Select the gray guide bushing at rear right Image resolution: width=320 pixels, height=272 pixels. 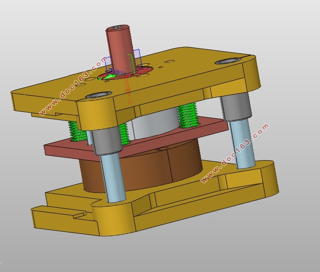(236, 106)
